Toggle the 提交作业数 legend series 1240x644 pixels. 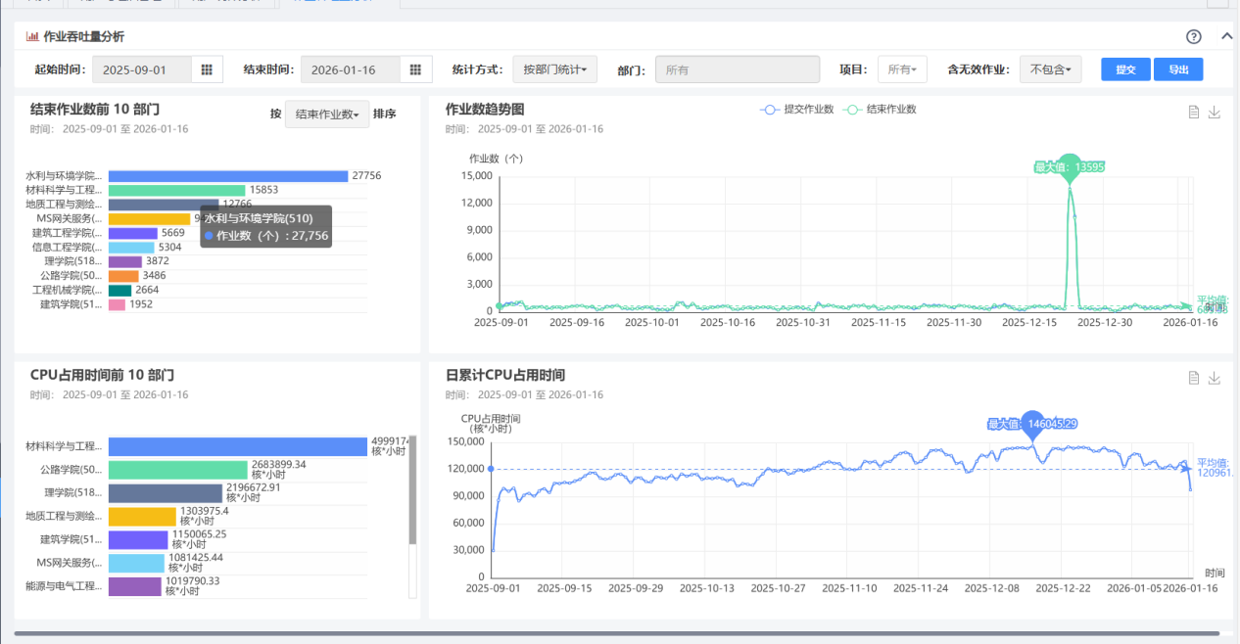(797, 110)
